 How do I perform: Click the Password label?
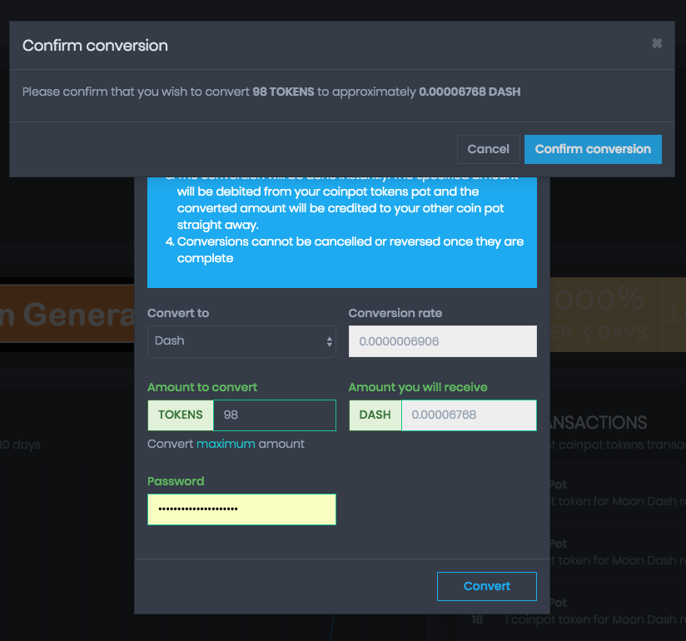point(176,481)
